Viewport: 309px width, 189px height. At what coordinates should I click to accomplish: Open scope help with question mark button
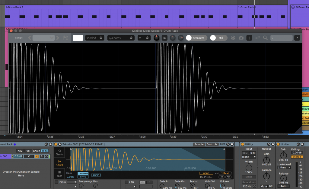tap(297, 38)
